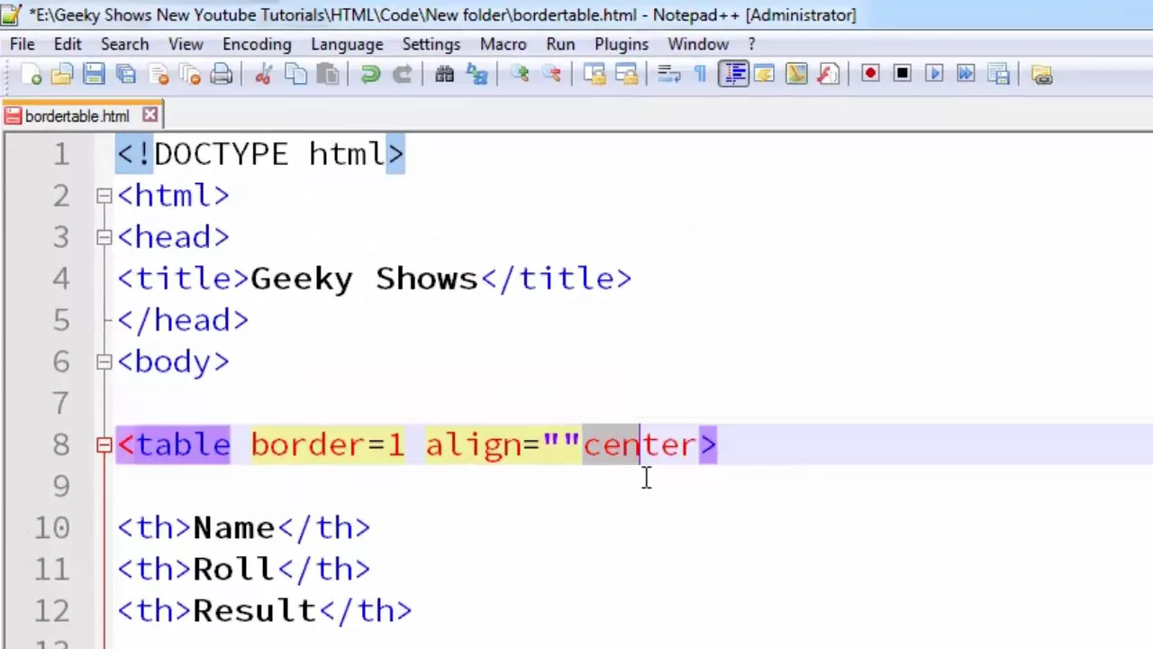Viewport: 1153px width, 649px height.
Task: Open the Function List panel icon
Action: click(x=828, y=75)
